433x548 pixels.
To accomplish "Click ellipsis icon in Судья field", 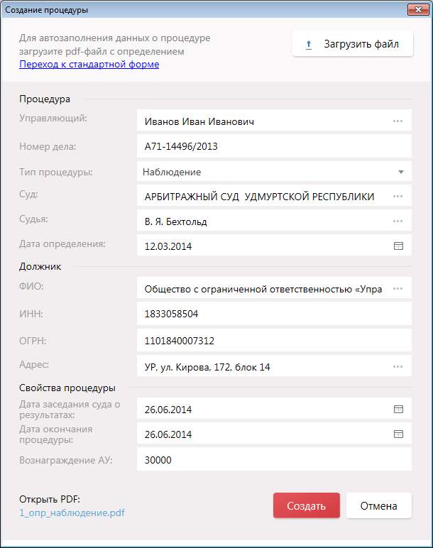I will [x=398, y=221].
